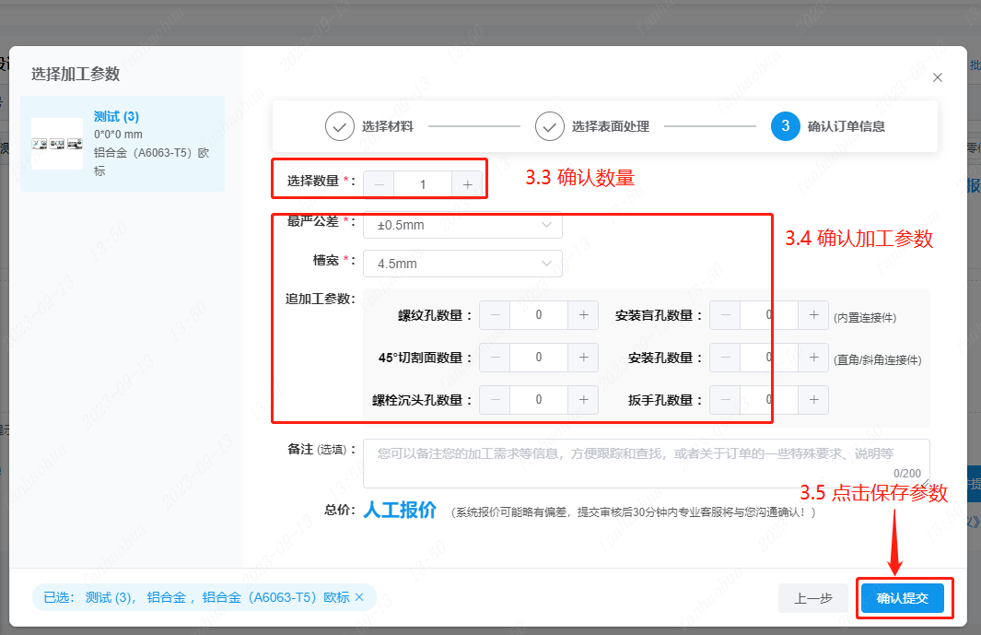Image resolution: width=981 pixels, height=635 pixels.
Task: Open the 最严公差 ±0.5mm dropdown
Action: pyautogui.click(x=462, y=225)
